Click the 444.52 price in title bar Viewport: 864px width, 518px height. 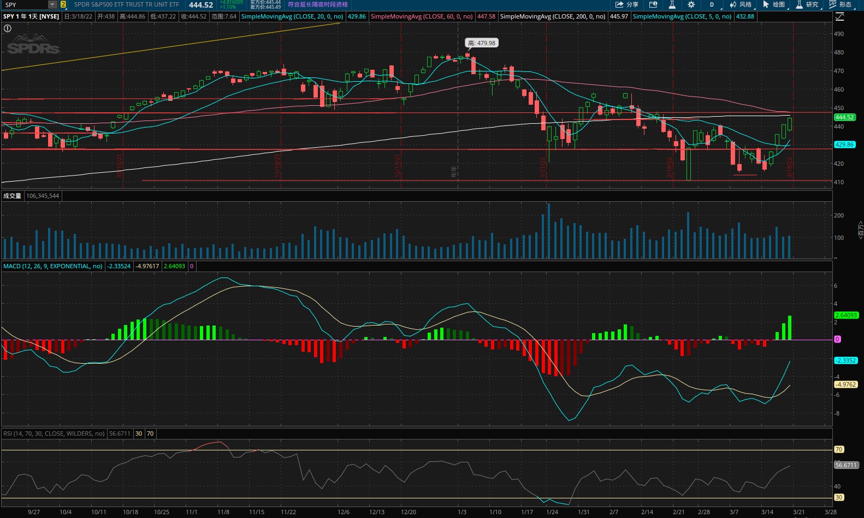click(201, 4)
